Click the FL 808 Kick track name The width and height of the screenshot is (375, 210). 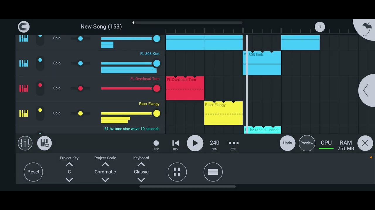[x=150, y=54]
